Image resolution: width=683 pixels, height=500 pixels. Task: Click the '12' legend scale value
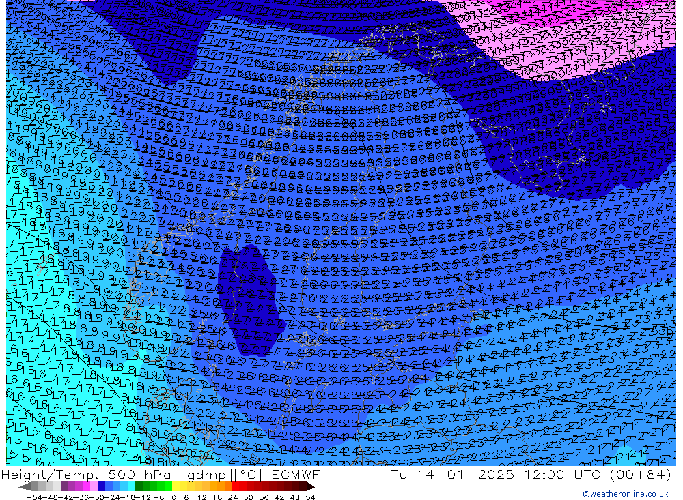(x=201, y=497)
